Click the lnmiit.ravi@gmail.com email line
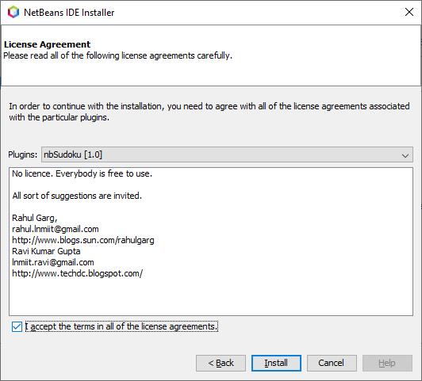This screenshot has width=422, height=381. [53, 262]
